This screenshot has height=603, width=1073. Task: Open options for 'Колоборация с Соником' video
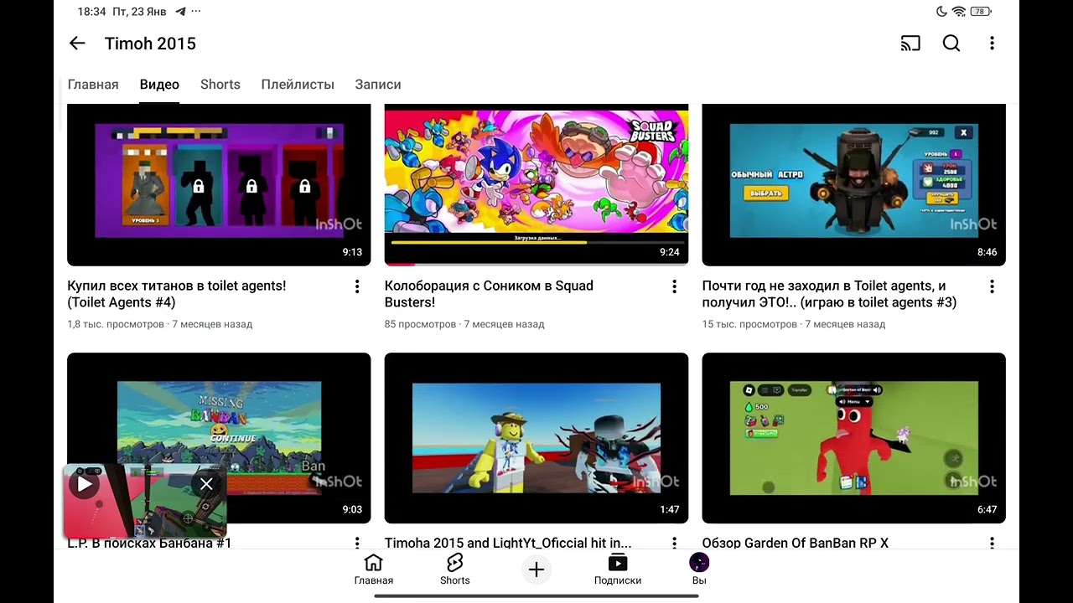pos(674,286)
